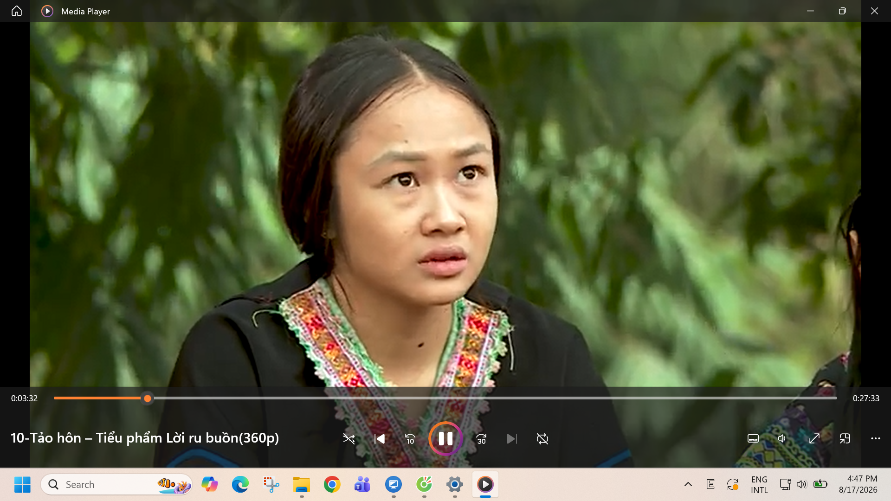The image size is (891, 501).
Task: Open more options ellipsis menu
Action: (876, 438)
